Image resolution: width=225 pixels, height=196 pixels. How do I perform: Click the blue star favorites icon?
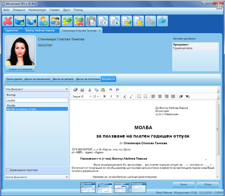[x=162, y=21]
